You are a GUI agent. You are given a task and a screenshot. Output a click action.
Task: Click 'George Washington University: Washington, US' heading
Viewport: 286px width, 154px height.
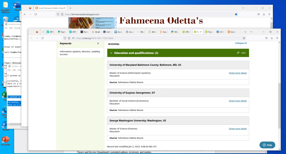click(138, 121)
